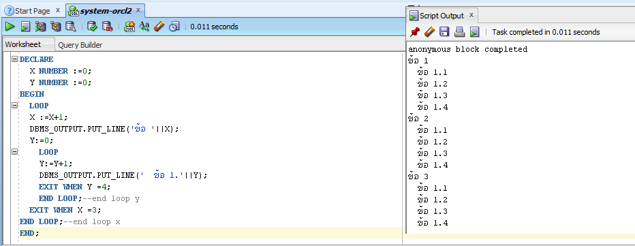
Task: Toggle text case with the Aa icon
Action: click(x=144, y=27)
